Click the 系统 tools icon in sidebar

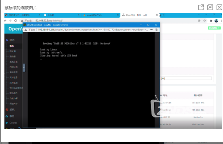click(7, 110)
